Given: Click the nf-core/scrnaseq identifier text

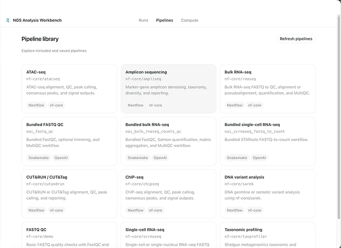Looking at the screenshot, I should [143, 237].
